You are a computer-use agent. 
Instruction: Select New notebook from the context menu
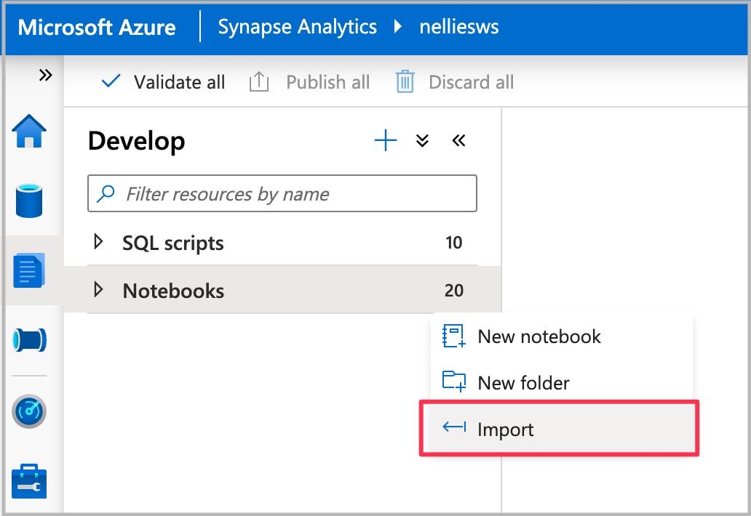pyautogui.click(x=539, y=336)
